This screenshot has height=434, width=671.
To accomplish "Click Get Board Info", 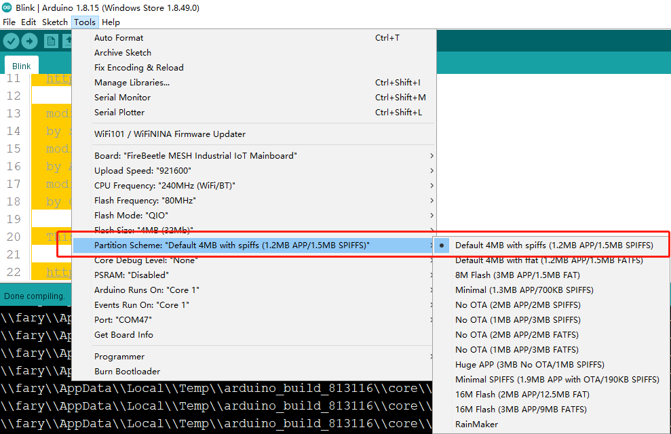I will pos(254,335).
